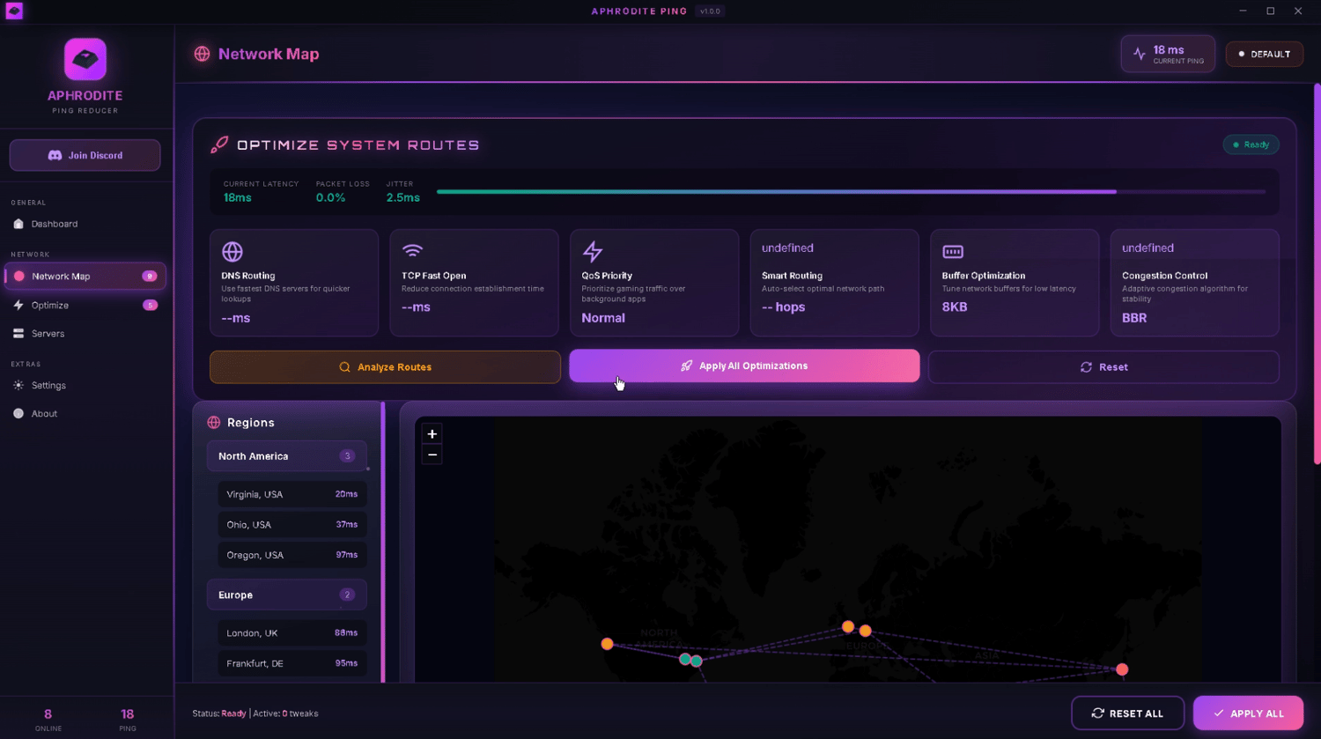This screenshot has height=739, width=1321.
Task: Click the latency progress bar
Action: coord(851,191)
